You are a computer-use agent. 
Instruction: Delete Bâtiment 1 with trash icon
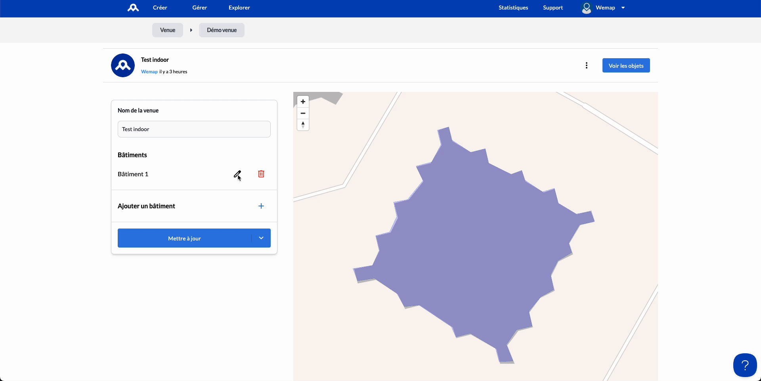[261, 174]
